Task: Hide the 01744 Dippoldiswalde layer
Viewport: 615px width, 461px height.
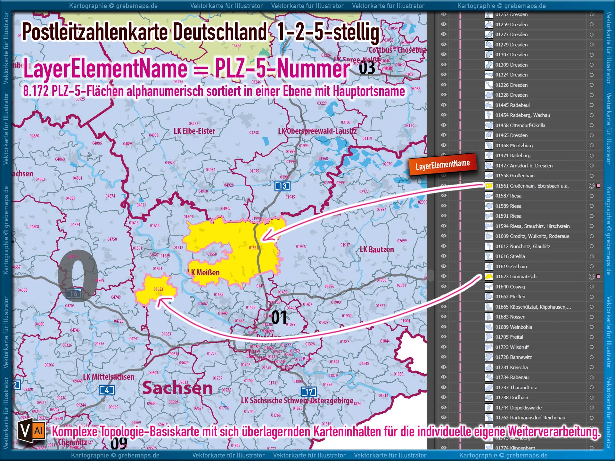Action: point(443,408)
